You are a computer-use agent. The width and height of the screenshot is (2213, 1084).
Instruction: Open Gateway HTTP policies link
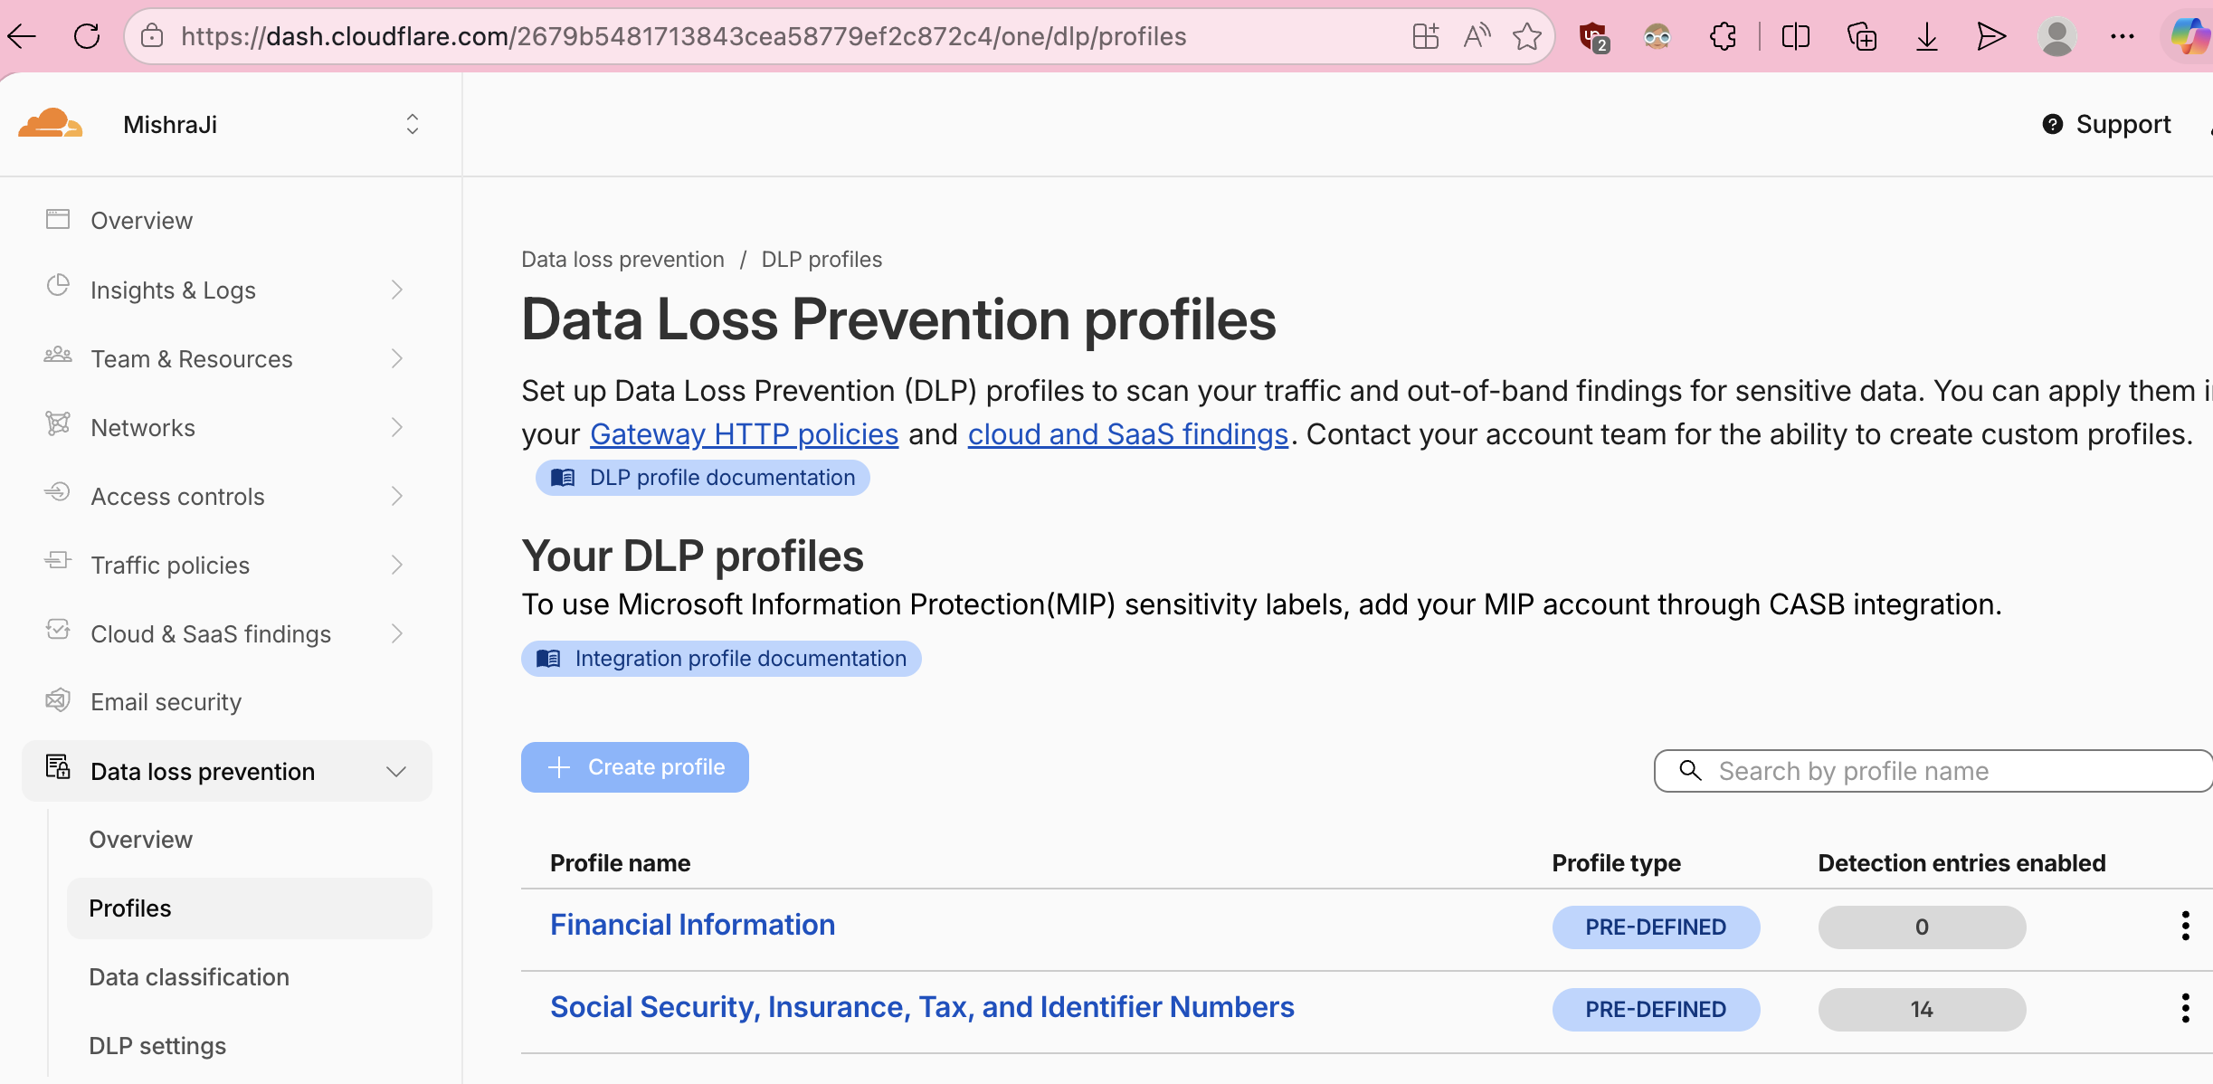744,434
